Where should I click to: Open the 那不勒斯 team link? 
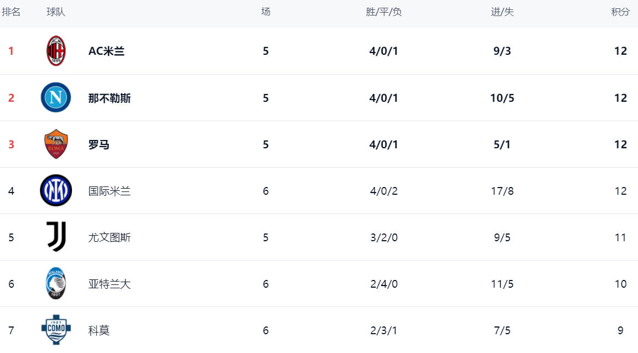(x=110, y=98)
